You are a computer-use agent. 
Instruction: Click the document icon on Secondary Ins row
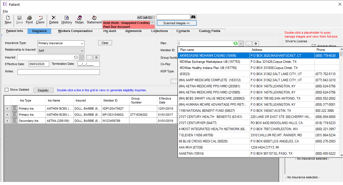(14, 121)
